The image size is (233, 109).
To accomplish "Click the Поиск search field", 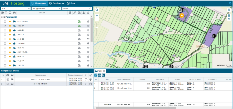I will 76,8.
